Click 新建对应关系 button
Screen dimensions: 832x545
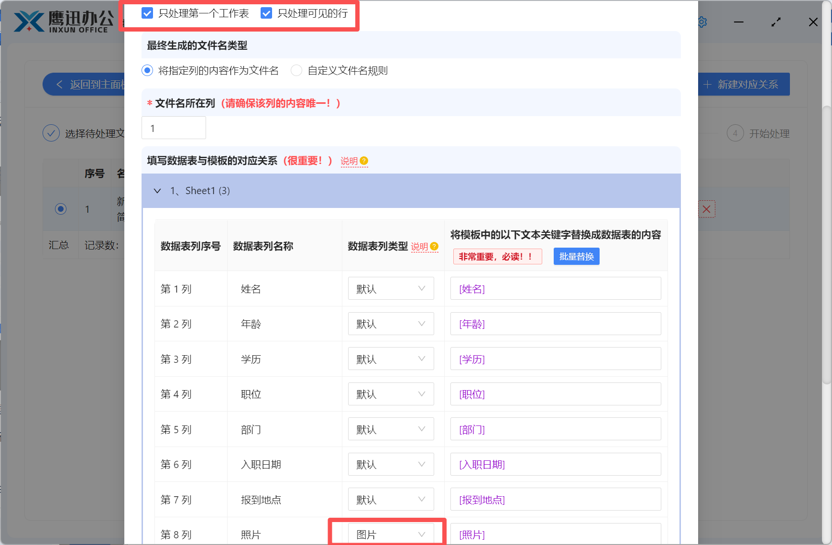click(x=742, y=85)
